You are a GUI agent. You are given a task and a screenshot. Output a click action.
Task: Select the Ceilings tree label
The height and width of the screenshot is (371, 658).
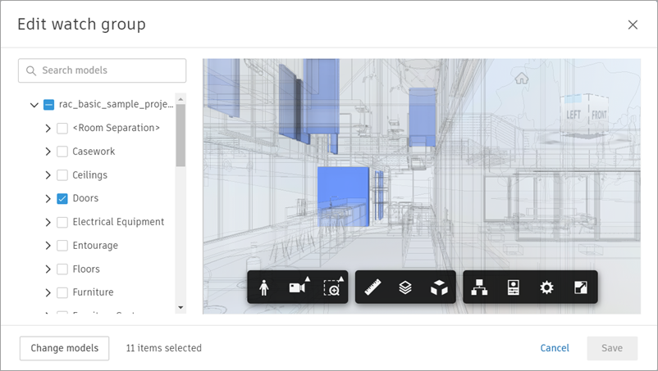click(x=89, y=175)
